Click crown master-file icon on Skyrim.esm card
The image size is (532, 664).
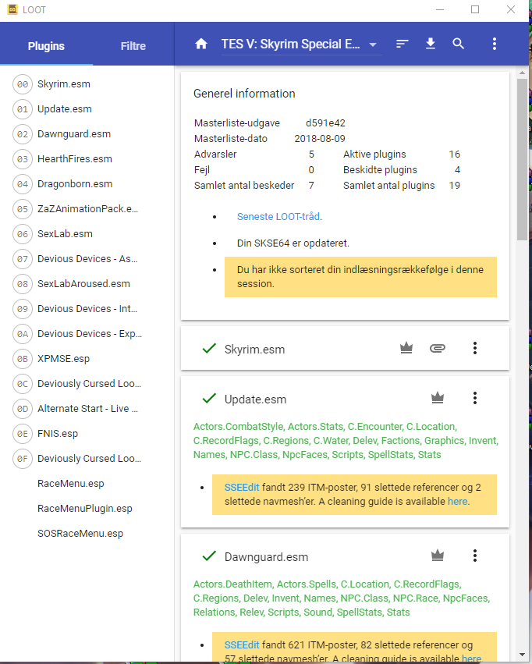406,348
